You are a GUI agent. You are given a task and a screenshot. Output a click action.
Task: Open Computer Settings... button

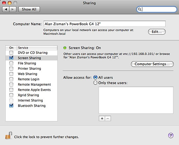coord(152,64)
